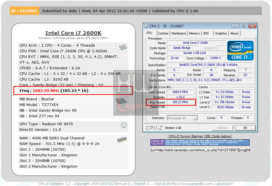This screenshot has width=272, height=186.
Task: Open the Memory tab
Action: [x=194, y=33]
